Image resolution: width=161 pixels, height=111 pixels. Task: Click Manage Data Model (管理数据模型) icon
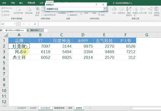tap(157, 11)
